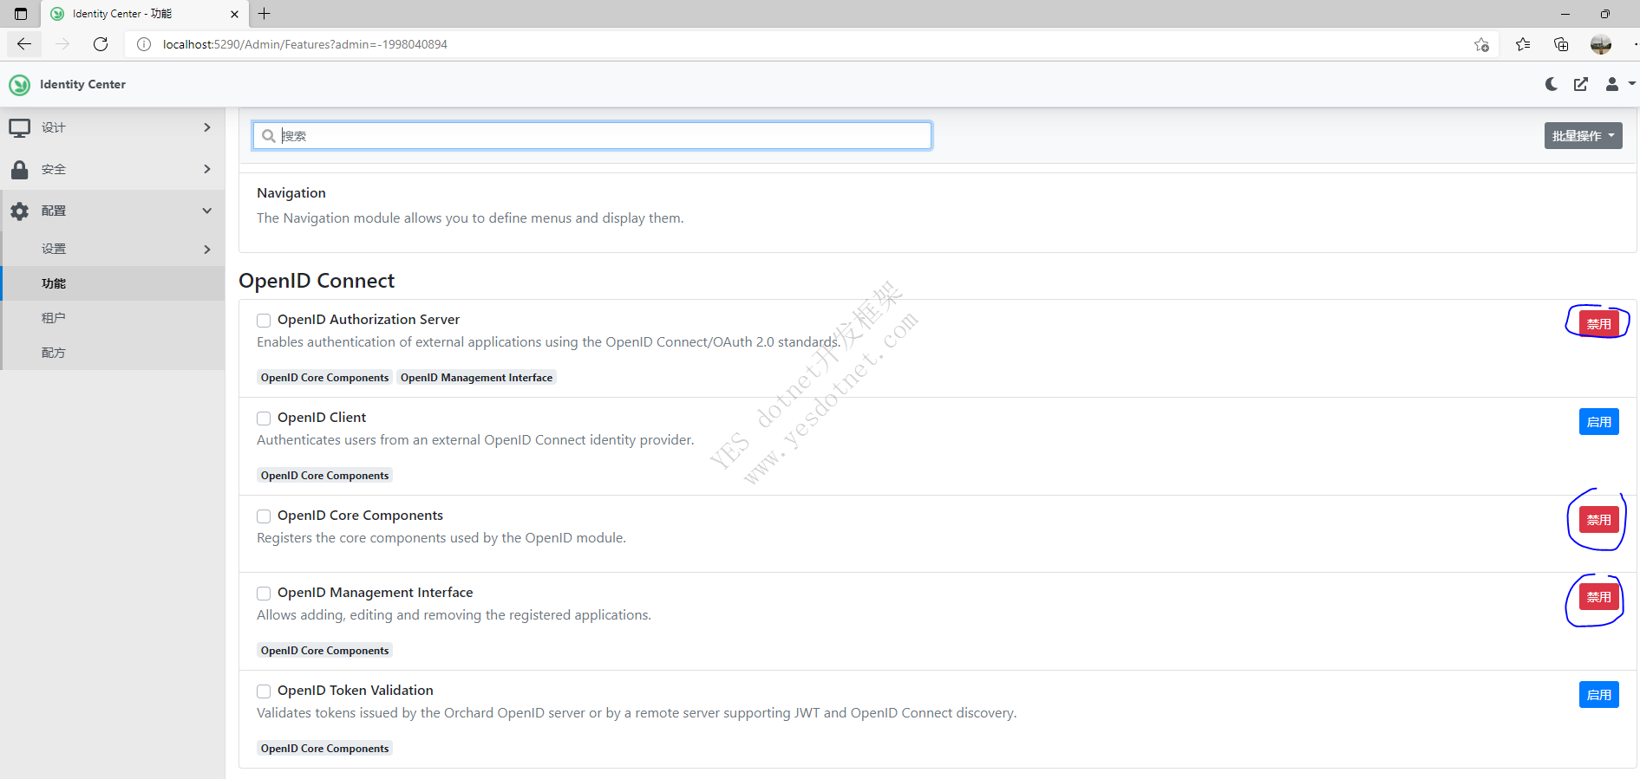This screenshot has height=779, width=1640.
Task: Open the 配方 menu item
Action: (54, 353)
